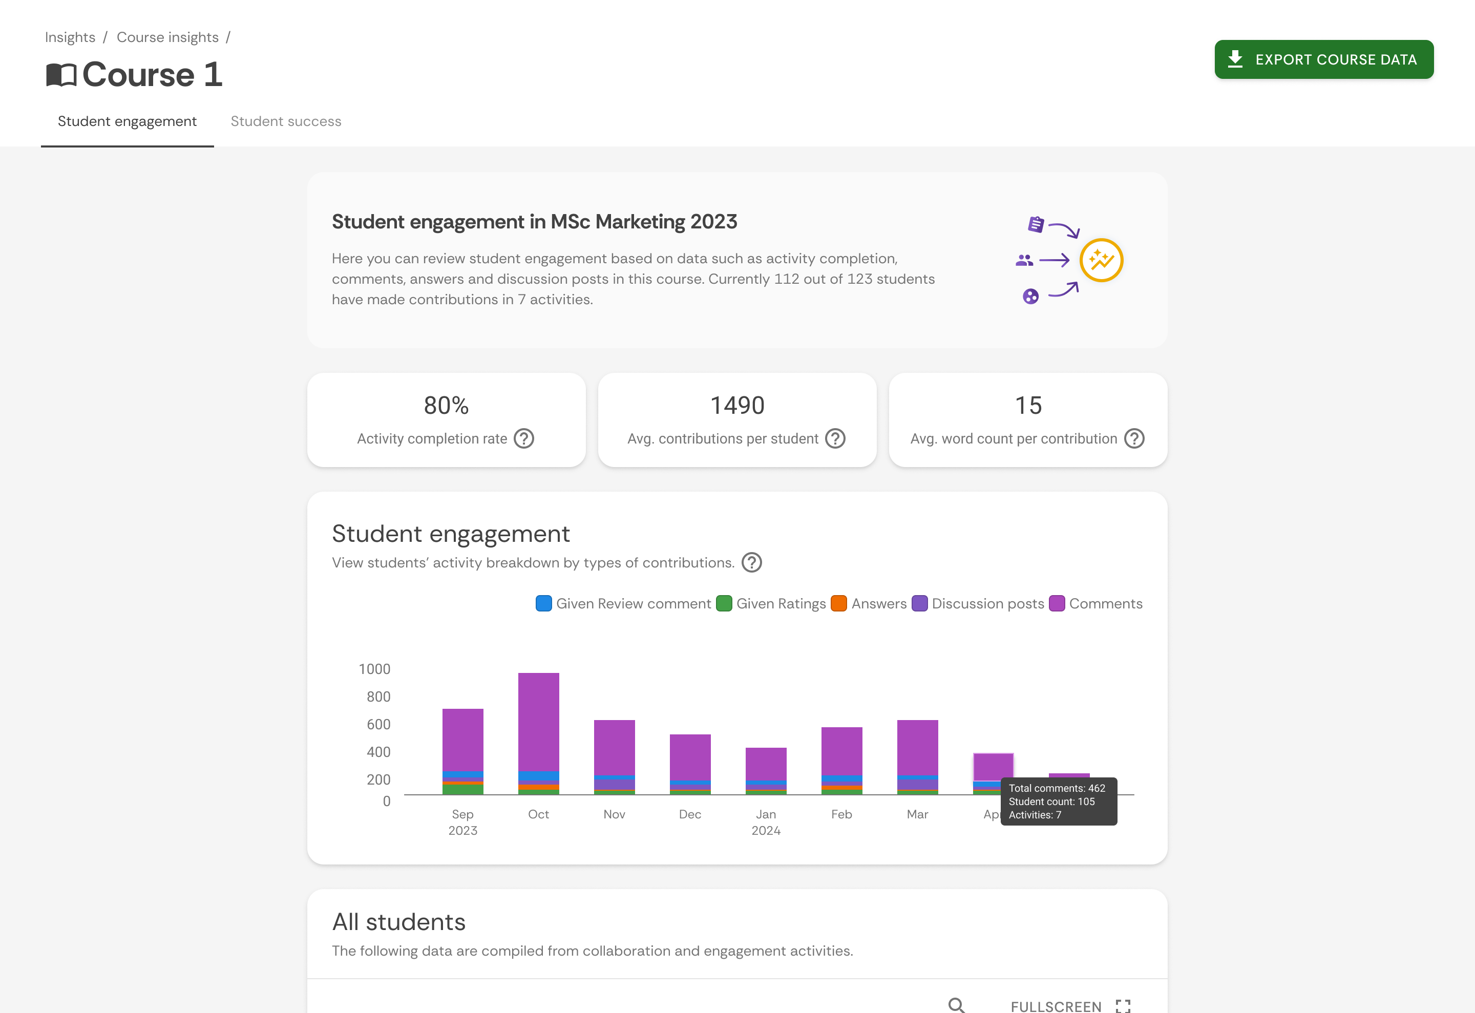Click the Export Course Data button
The image size is (1475, 1013).
[x=1323, y=59]
